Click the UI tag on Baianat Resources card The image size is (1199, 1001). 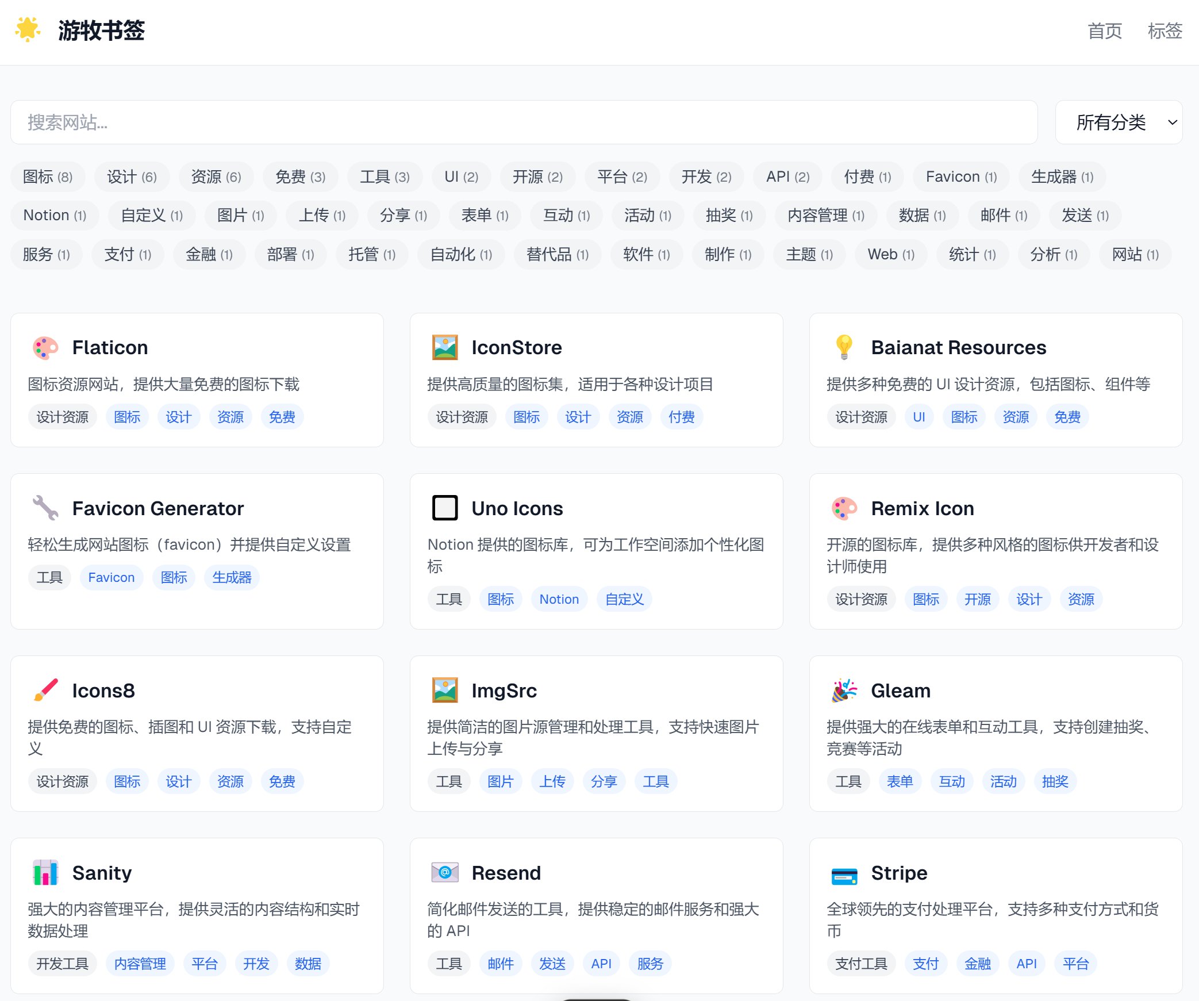(919, 417)
